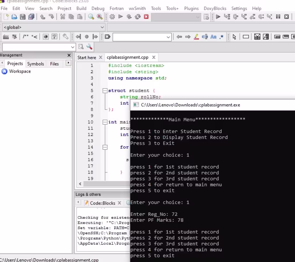
Task: Open Find with magnifier icon
Action: (x=91, y=17)
